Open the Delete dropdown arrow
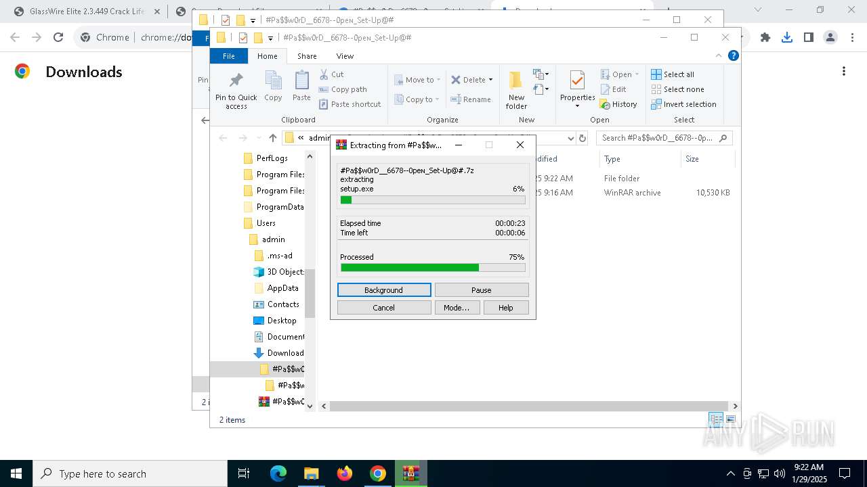Image resolution: width=867 pixels, height=487 pixels. [x=490, y=80]
